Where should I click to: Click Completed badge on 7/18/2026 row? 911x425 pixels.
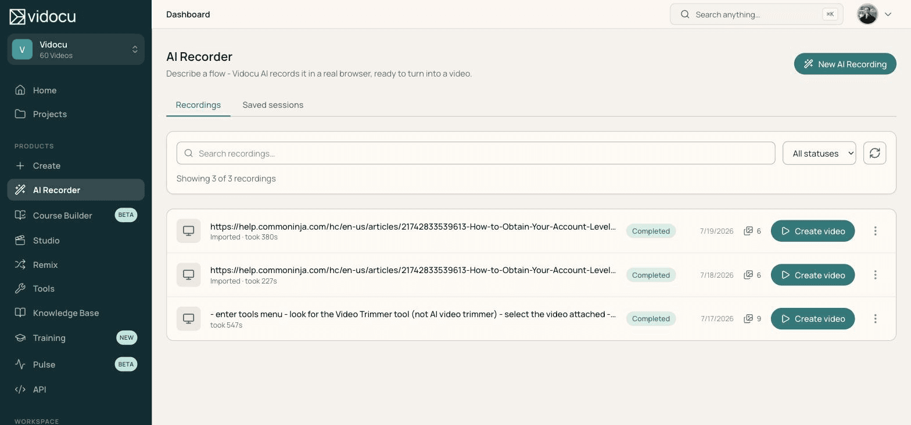(x=651, y=275)
